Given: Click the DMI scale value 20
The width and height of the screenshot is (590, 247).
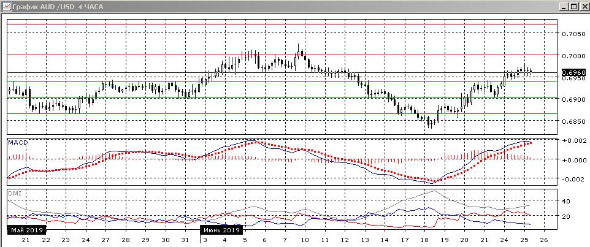Looking at the screenshot, I should 566,216.
